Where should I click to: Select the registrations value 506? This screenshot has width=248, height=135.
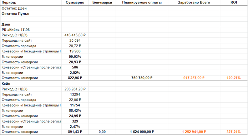coord(75,67)
